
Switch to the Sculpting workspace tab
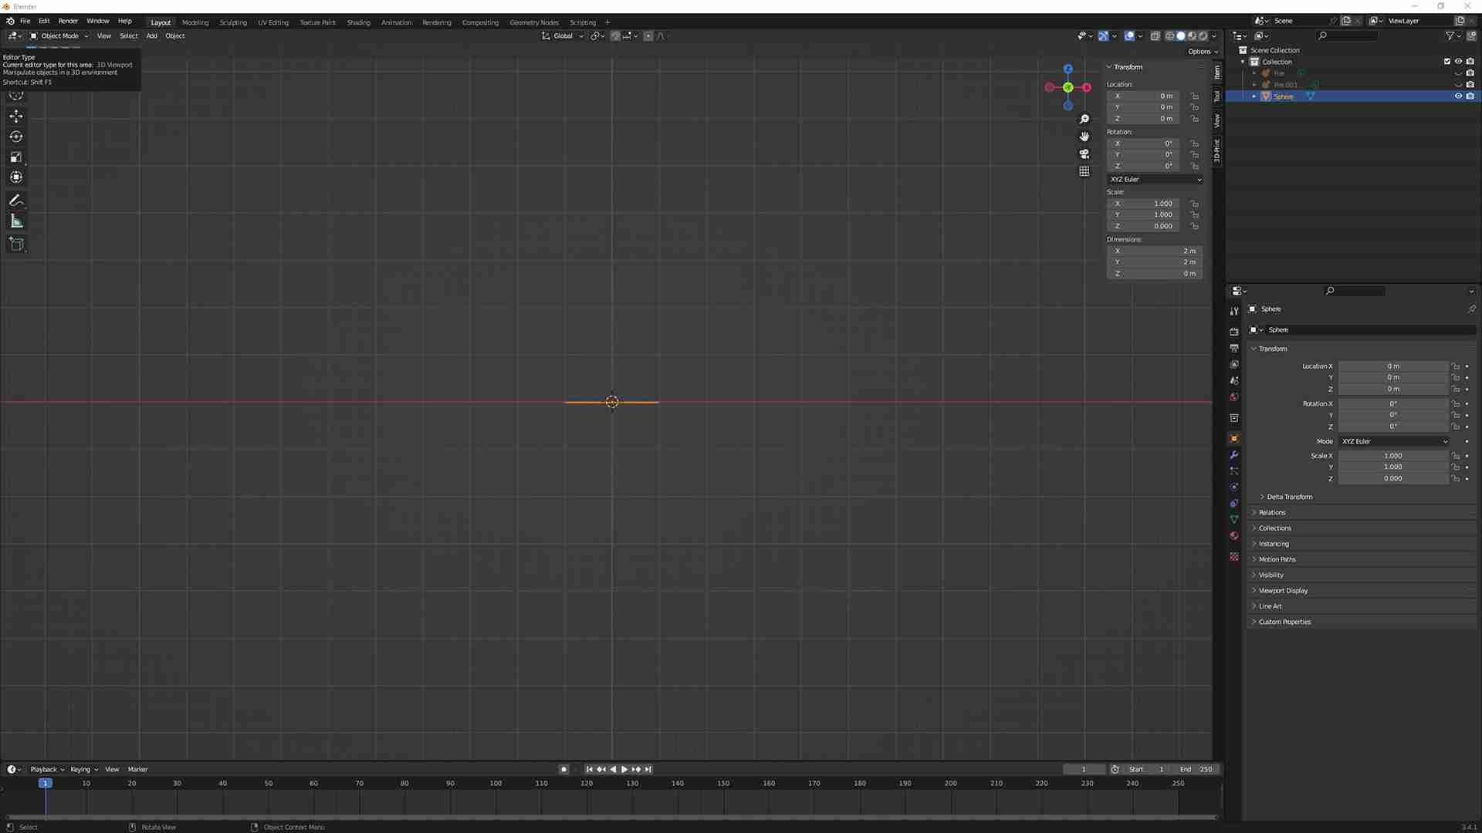click(x=233, y=22)
